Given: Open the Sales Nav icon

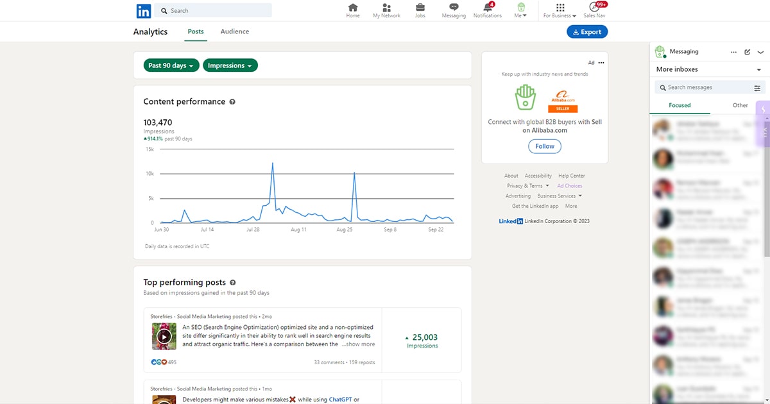Looking at the screenshot, I should pyautogui.click(x=594, y=8).
